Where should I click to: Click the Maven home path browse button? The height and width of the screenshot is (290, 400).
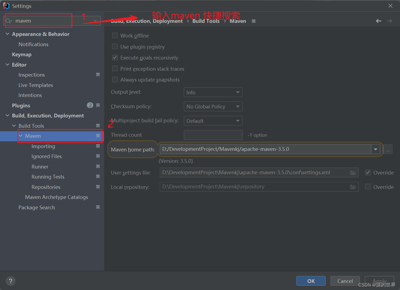coord(388,149)
